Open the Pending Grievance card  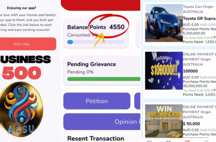coord(102,70)
